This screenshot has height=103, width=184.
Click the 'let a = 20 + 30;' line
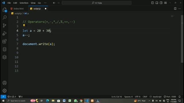pyautogui.click(x=37, y=31)
